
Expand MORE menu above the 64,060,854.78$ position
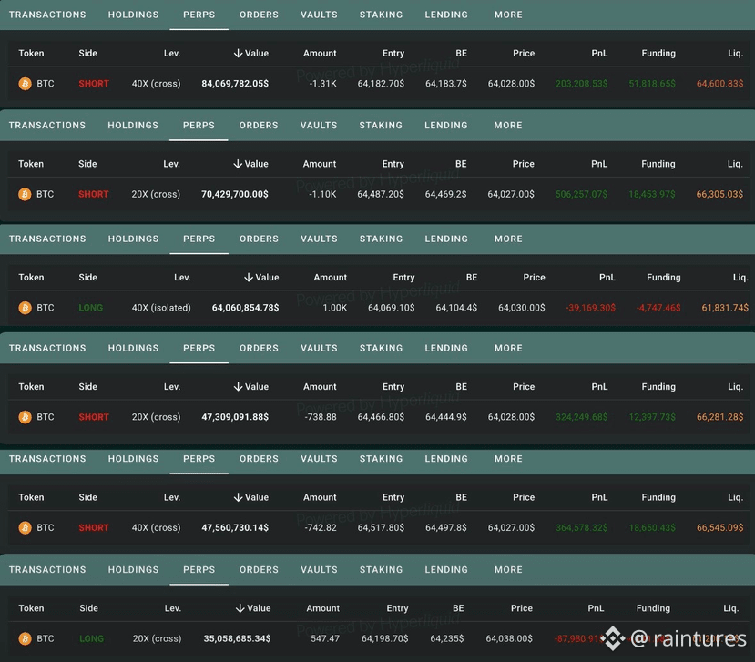508,239
